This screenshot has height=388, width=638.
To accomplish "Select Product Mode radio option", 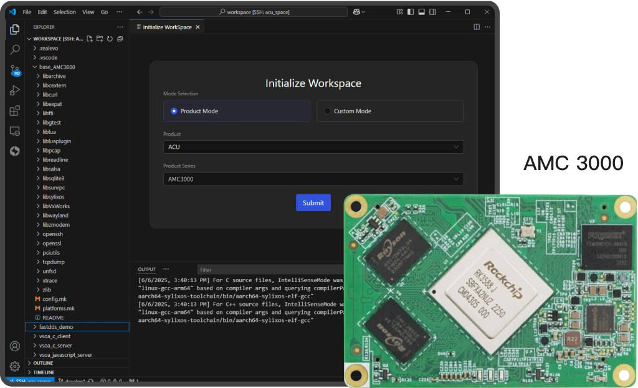I will [x=236, y=111].
